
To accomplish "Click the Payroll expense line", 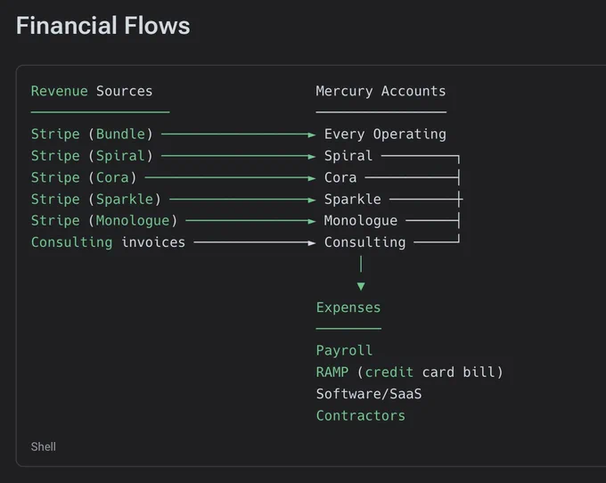I will click(344, 350).
